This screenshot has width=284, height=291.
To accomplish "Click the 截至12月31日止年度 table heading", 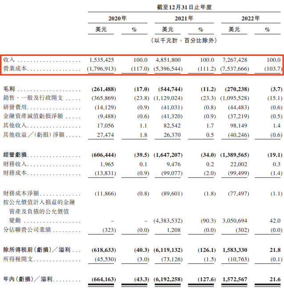I will (184, 7).
